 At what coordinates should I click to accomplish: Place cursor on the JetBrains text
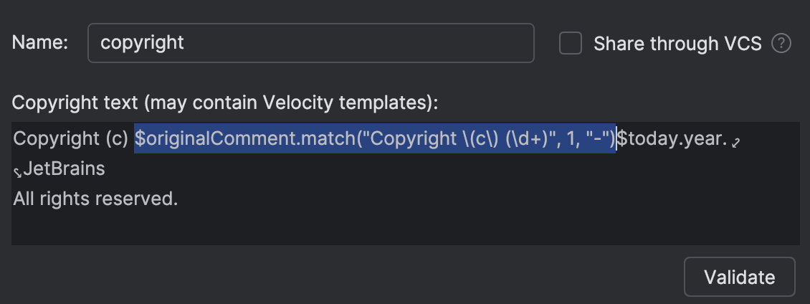(x=65, y=169)
